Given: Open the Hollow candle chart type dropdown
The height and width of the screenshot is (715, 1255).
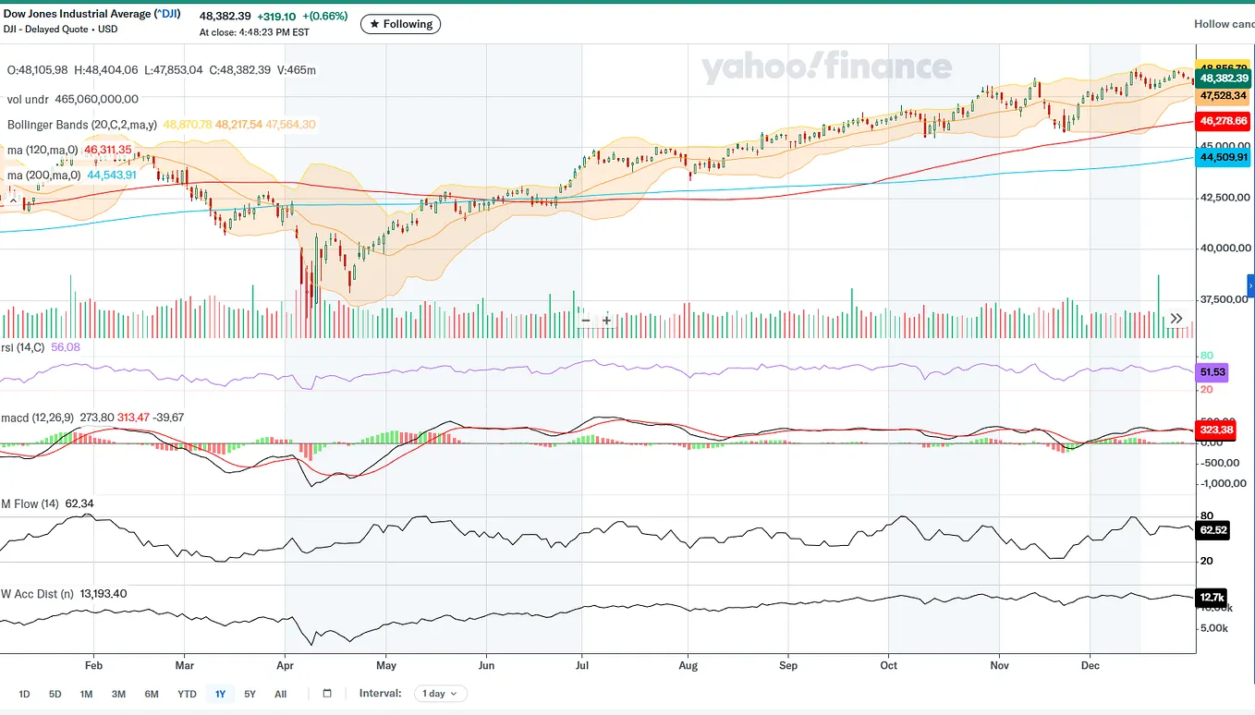Looking at the screenshot, I should (1225, 24).
